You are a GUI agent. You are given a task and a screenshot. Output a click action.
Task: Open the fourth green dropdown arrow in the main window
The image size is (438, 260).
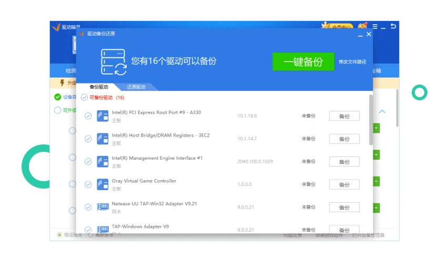(376, 208)
